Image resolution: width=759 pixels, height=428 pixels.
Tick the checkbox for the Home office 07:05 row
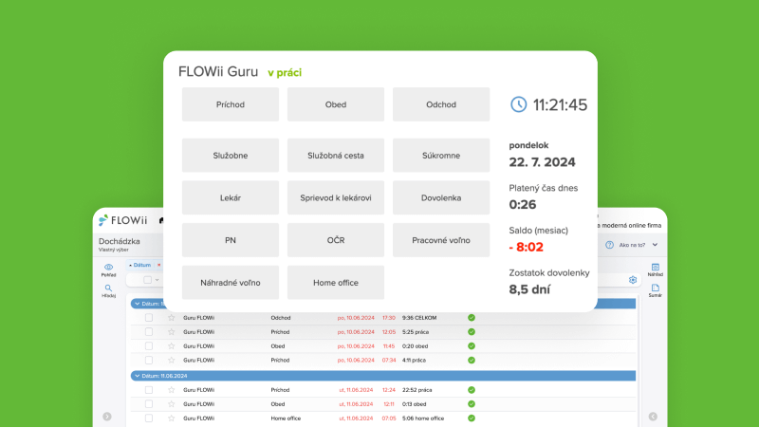pyautogui.click(x=149, y=419)
